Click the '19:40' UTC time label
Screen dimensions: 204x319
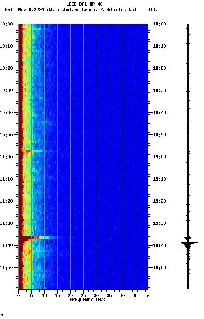click(160, 246)
